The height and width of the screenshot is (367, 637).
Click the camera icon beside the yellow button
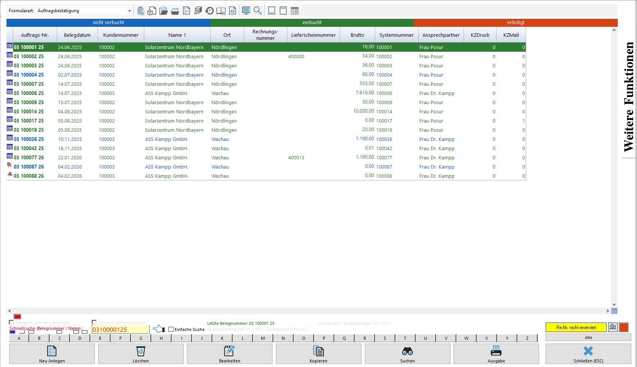click(613, 327)
